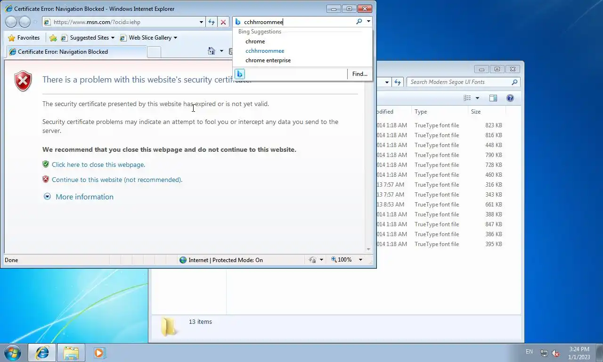This screenshot has width=603, height=362.
Task: Refresh the page in Internet Explorer
Action: (x=212, y=22)
